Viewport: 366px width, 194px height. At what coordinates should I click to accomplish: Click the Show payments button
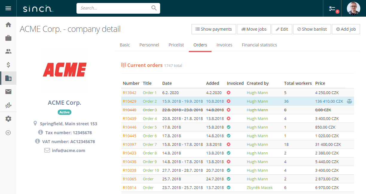point(214,29)
